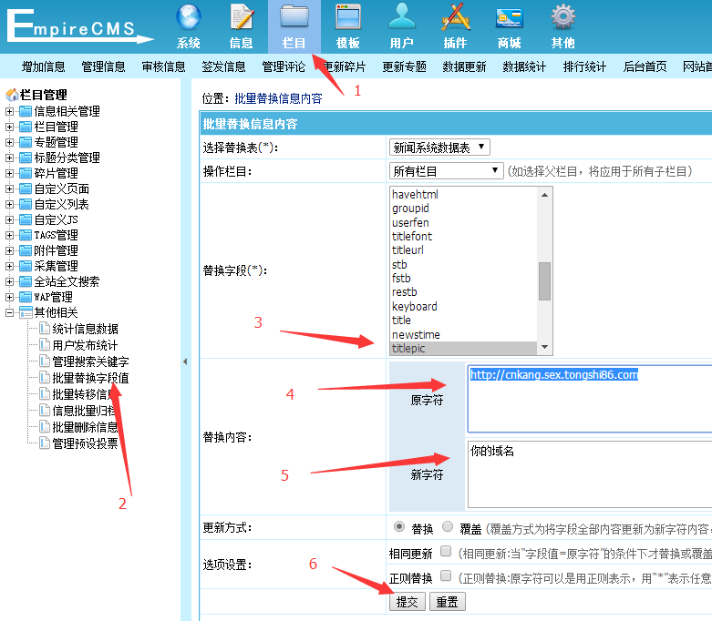Open 批量转移信息 in the sidebar
The height and width of the screenshot is (621, 712).
coord(85,394)
